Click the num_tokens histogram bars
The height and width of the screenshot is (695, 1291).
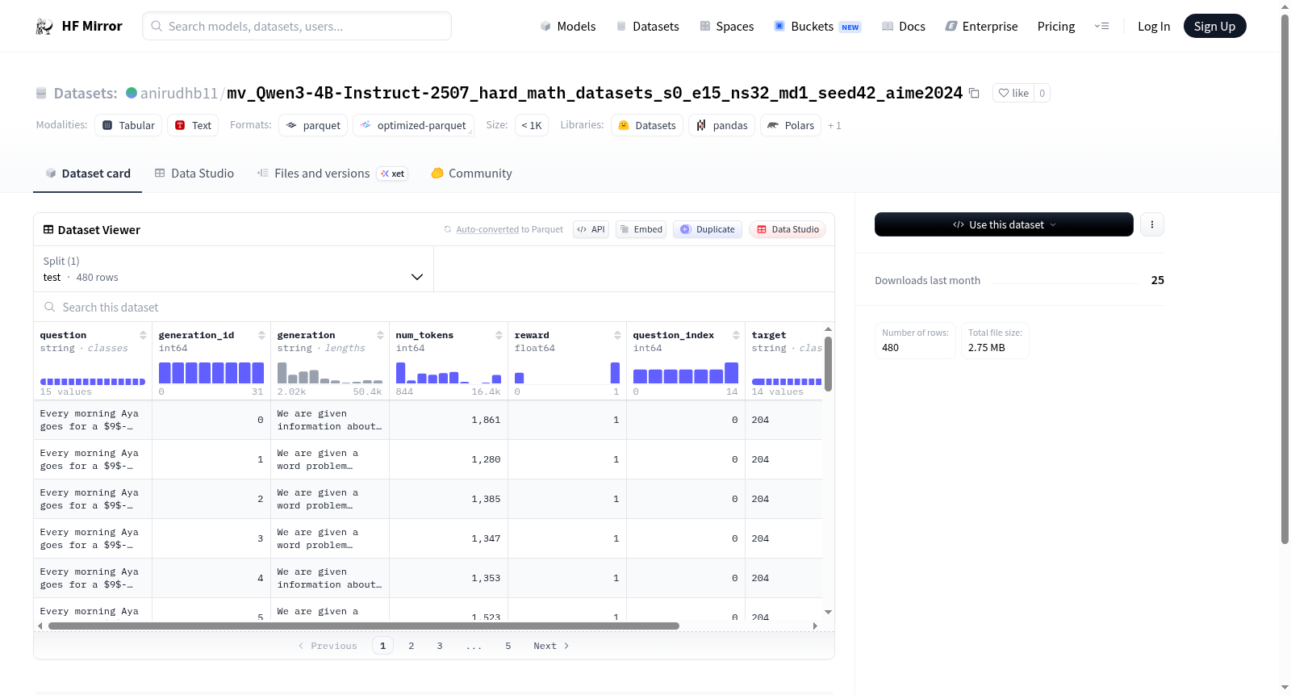pos(449,372)
